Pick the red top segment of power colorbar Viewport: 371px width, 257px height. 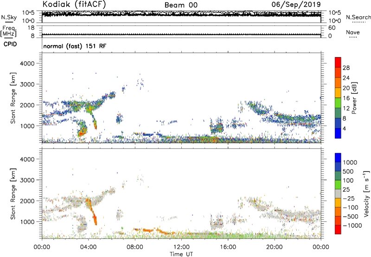pos(338,62)
